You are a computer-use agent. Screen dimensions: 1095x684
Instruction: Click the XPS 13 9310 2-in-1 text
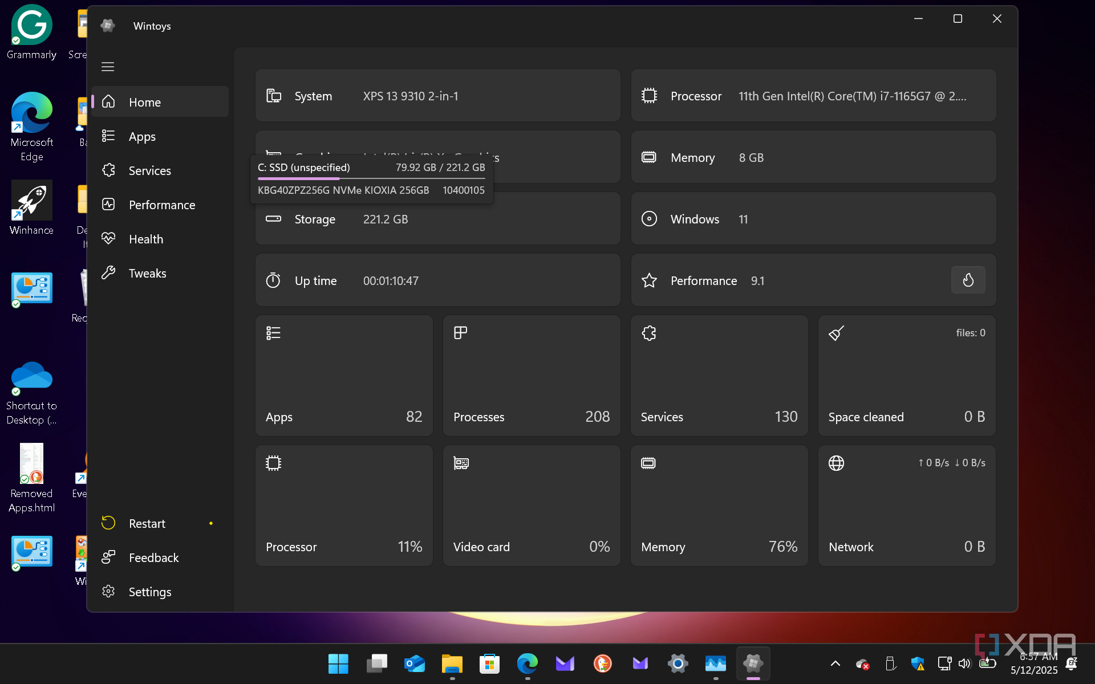click(411, 96)
